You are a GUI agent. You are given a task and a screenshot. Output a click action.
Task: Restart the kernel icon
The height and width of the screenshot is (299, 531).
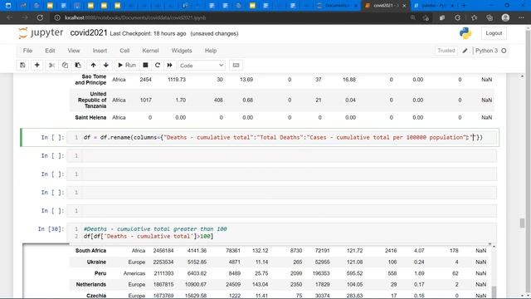point(158,65)
